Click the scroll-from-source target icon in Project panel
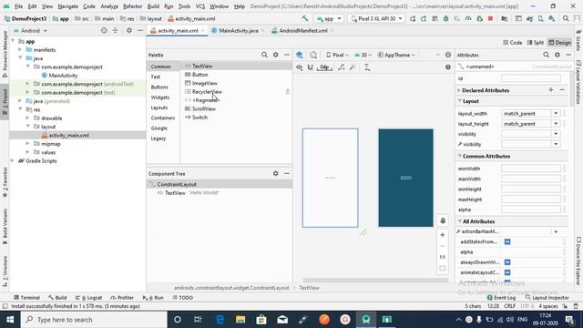The height and width of the screenshot is (328, 583). [x=104, y=30]
